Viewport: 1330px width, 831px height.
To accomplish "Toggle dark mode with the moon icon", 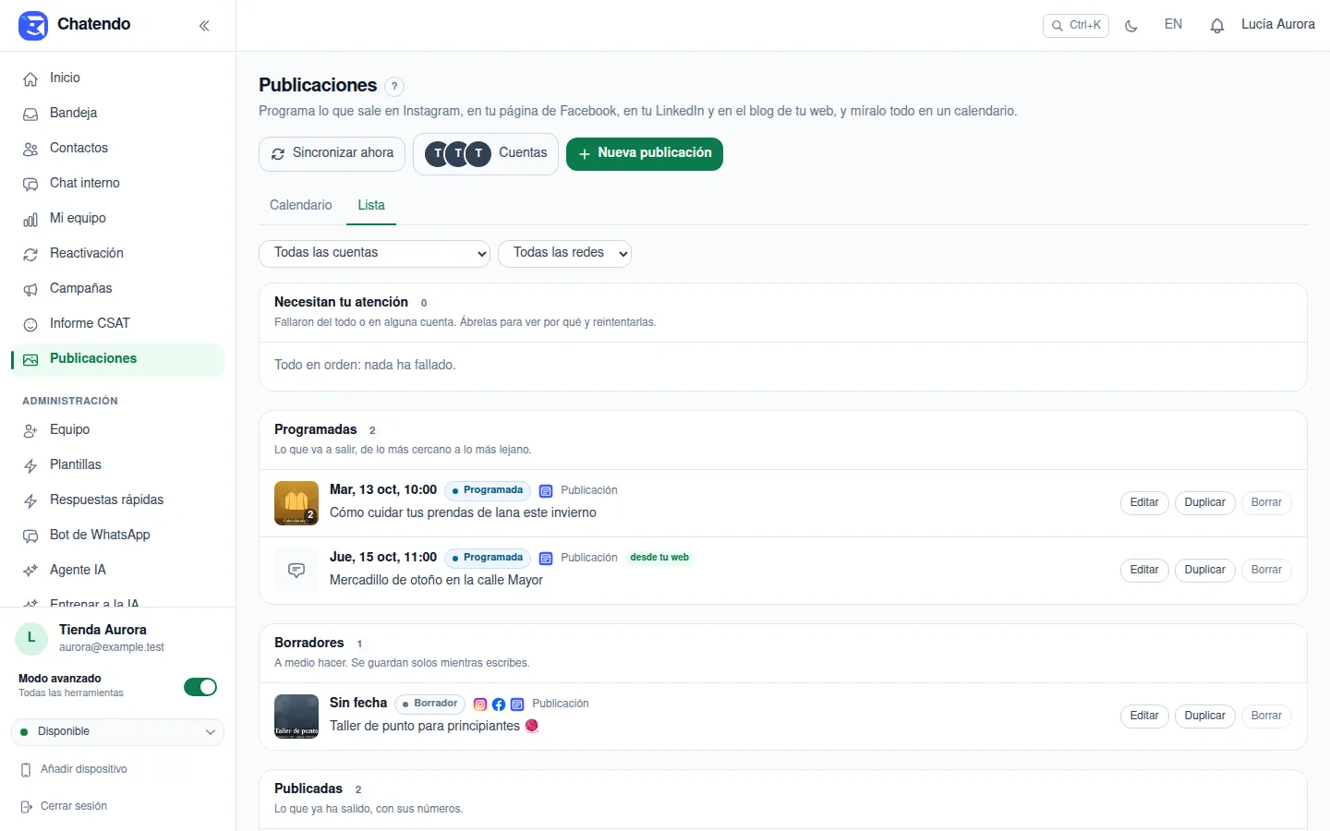I will coord(1131,26).
